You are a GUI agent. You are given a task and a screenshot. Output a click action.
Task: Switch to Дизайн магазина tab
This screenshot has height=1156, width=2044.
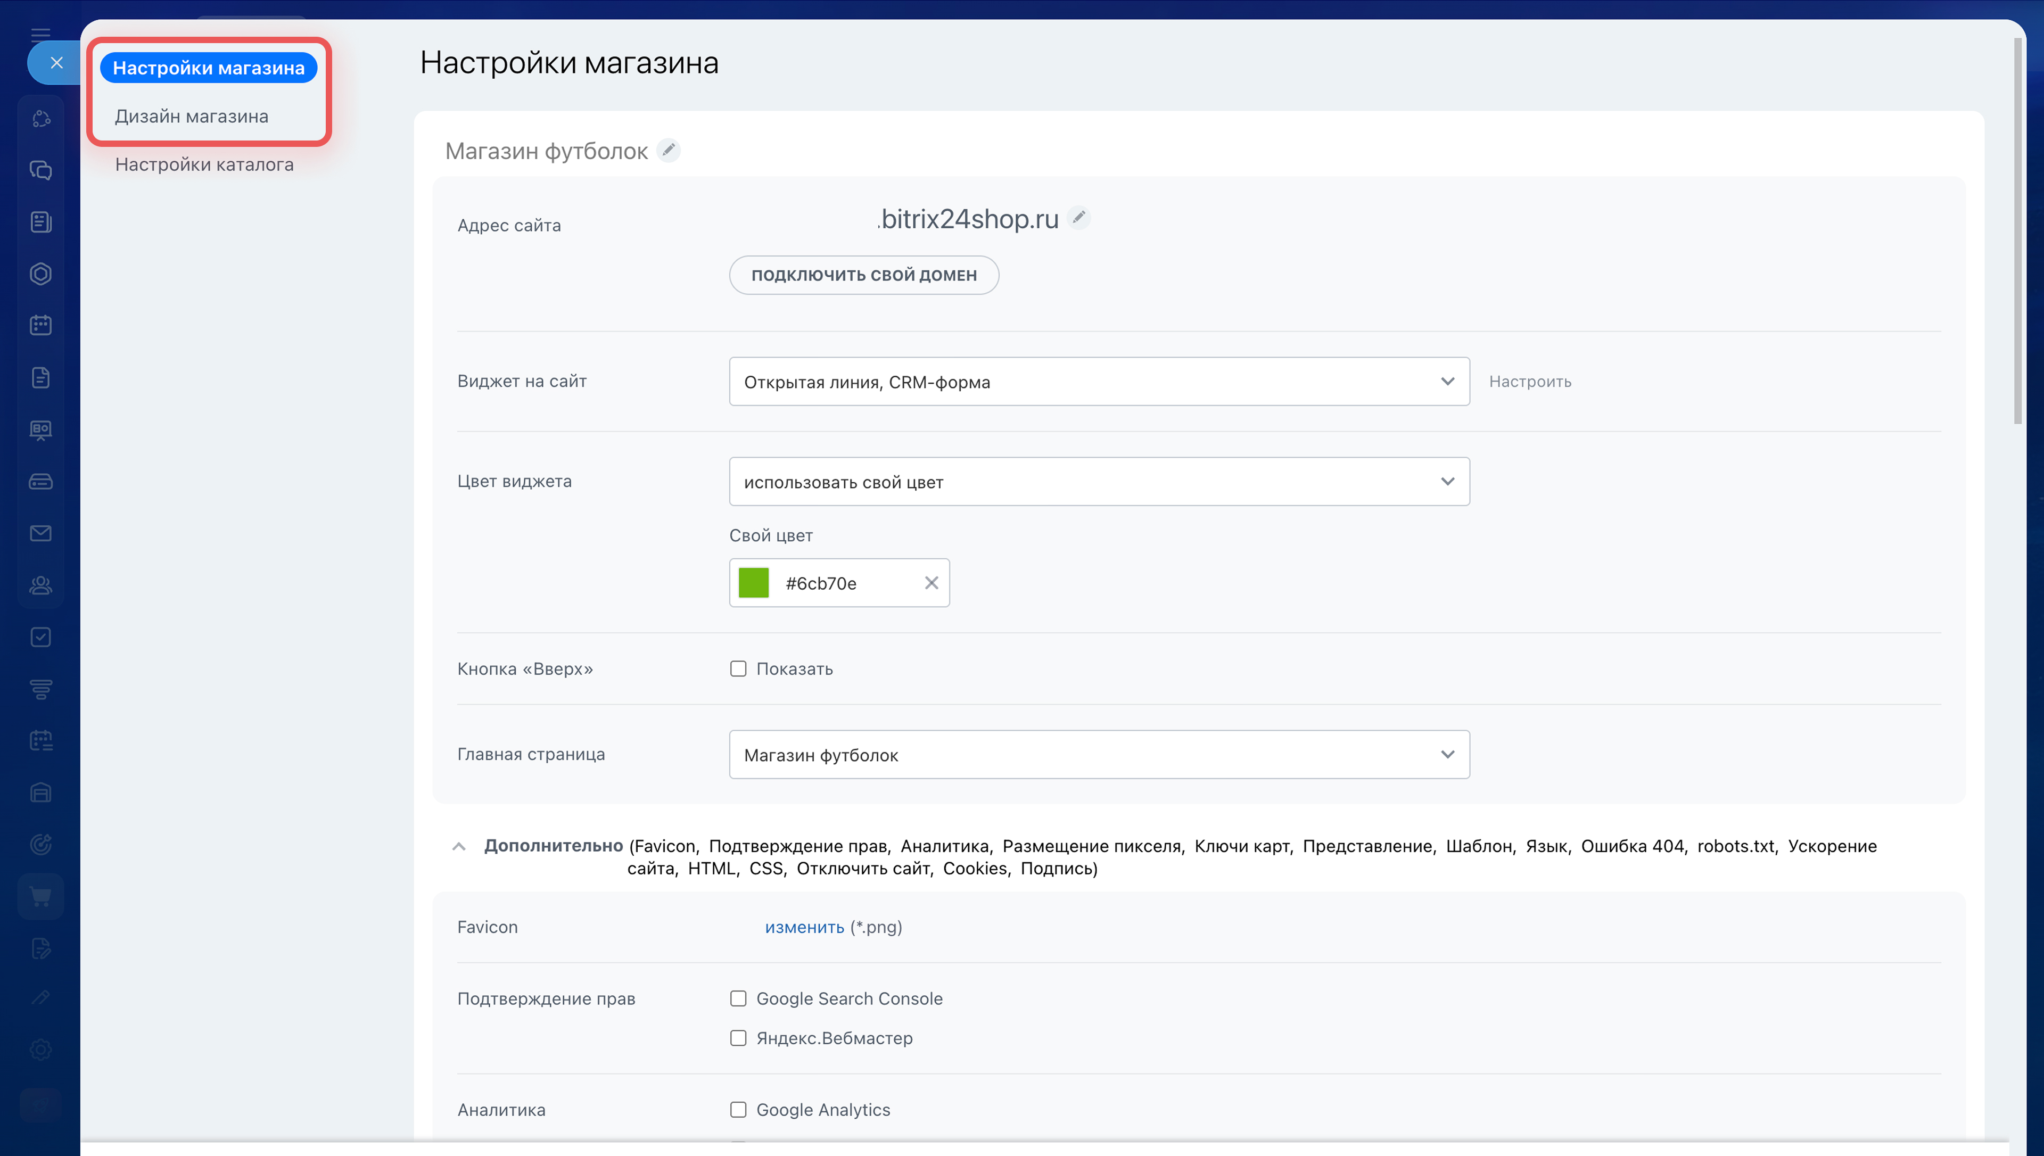click(191, 117)
